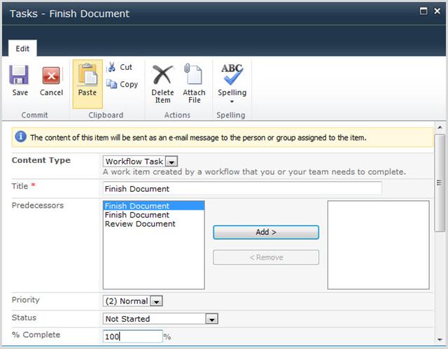Click the empty selected predecessors box

point(378,245)
